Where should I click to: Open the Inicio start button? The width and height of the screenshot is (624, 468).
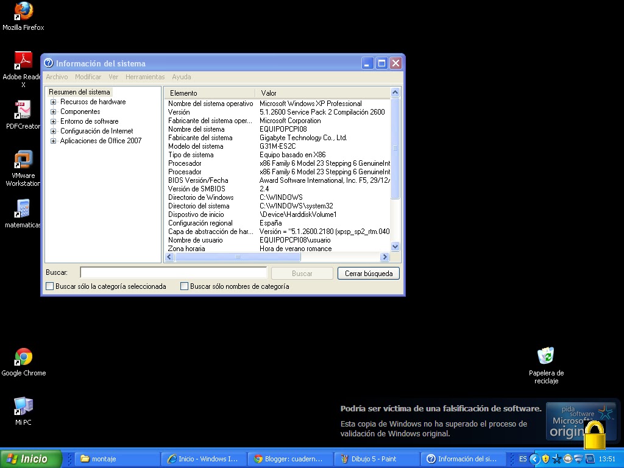(x=31, y=459)
